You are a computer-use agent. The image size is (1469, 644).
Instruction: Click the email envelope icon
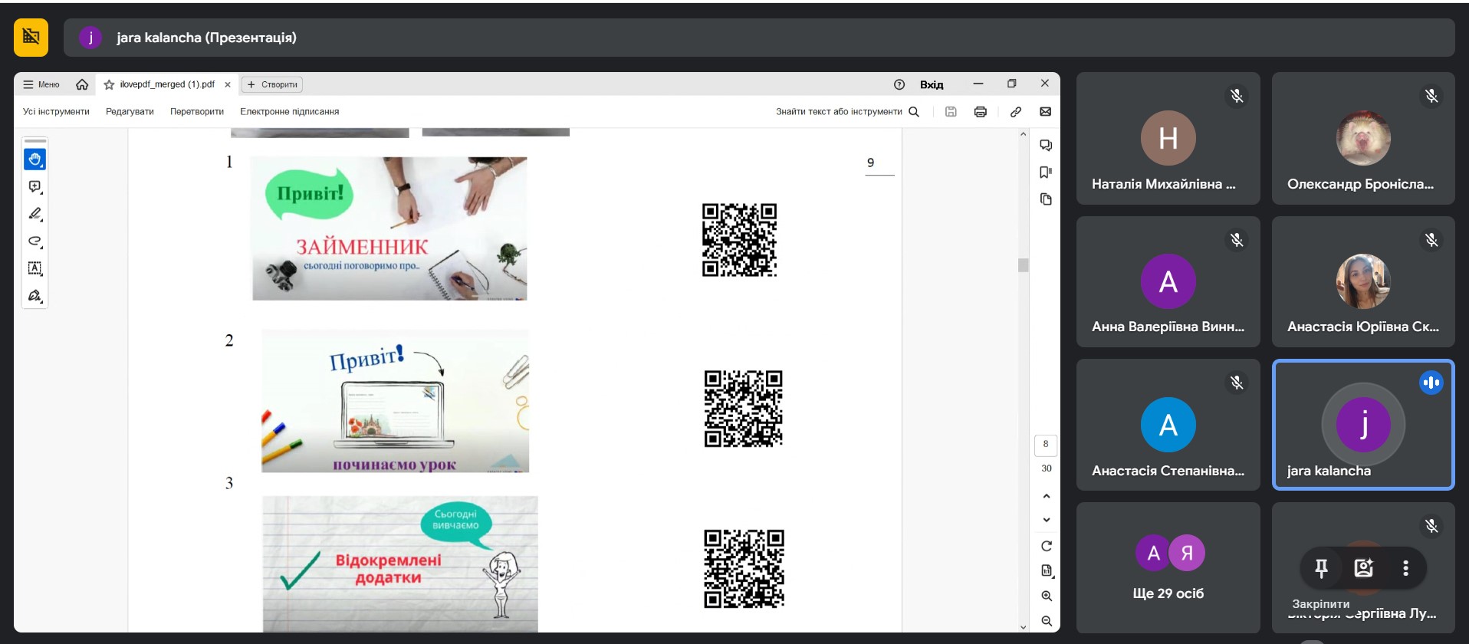tap(1045, 111)
